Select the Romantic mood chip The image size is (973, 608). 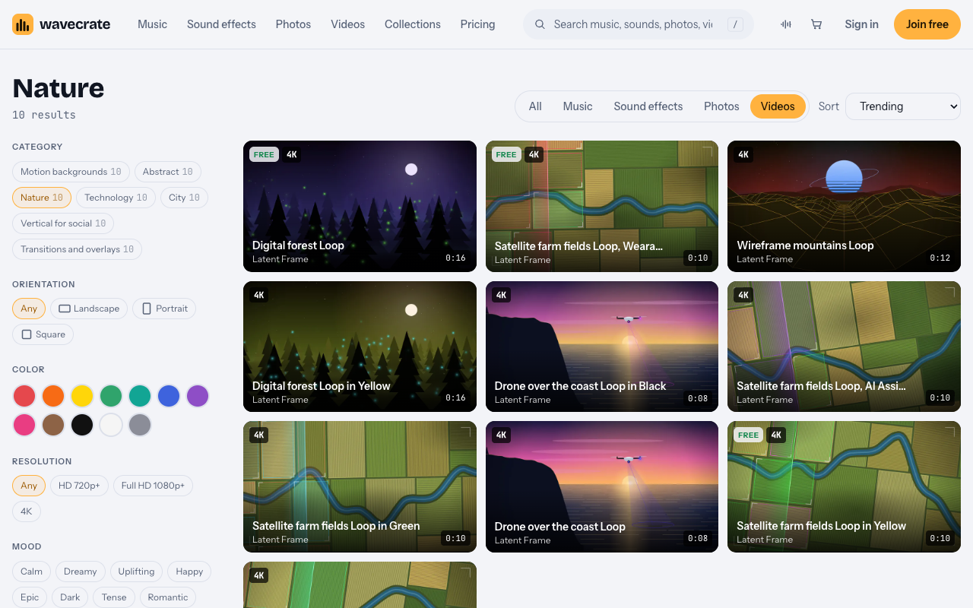pyautogui.click(x=168, y=597)
